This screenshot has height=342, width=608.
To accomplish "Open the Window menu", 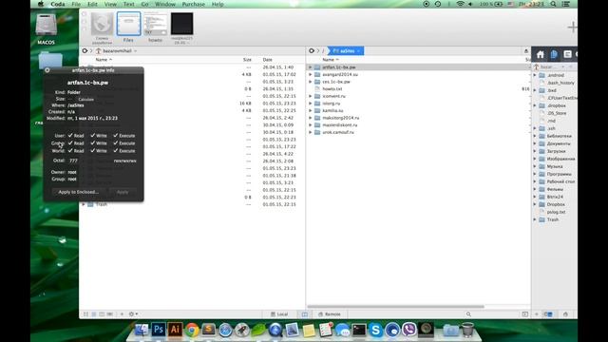I will pos(165,4).
